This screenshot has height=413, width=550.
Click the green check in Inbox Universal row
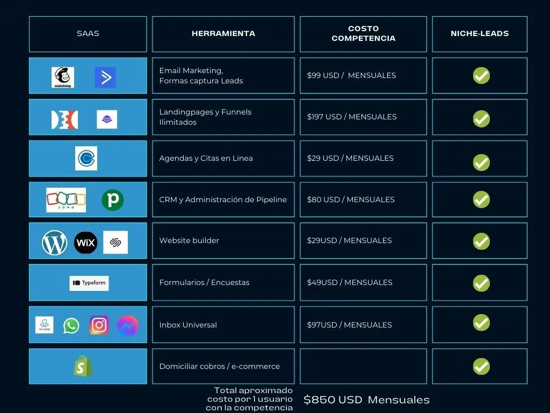click(x=481, y=323)
